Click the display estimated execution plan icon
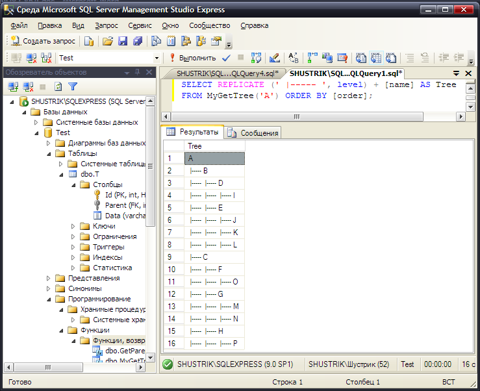Screen dimensions: 480x391 tap(256, 58)
